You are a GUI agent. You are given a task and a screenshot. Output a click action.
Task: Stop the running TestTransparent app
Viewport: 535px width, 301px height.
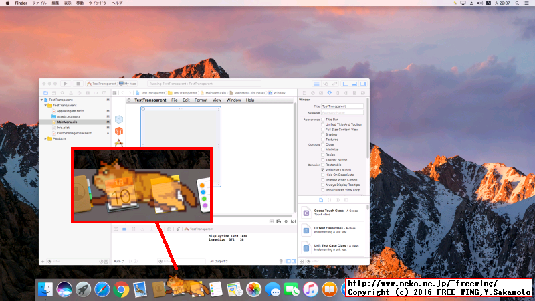78,84
